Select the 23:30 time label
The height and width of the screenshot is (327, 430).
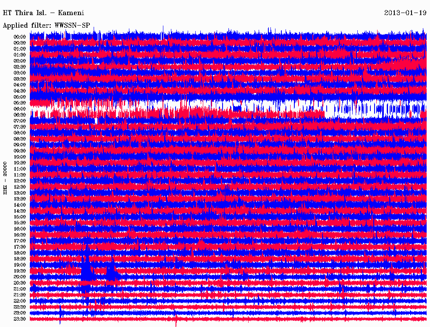pyautogui.click(x=20, y=319)
